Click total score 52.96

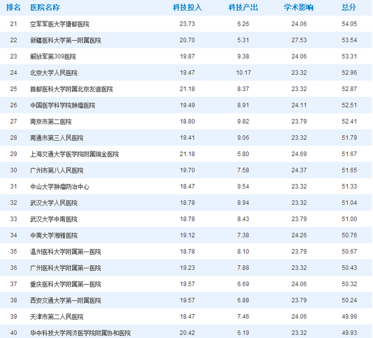(349, 72)
